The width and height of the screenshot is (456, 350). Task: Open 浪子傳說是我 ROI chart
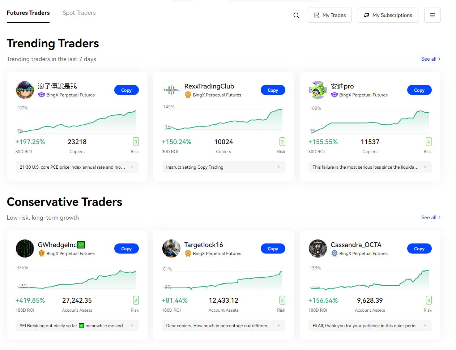pyautogui.click(x=77, y=120)
